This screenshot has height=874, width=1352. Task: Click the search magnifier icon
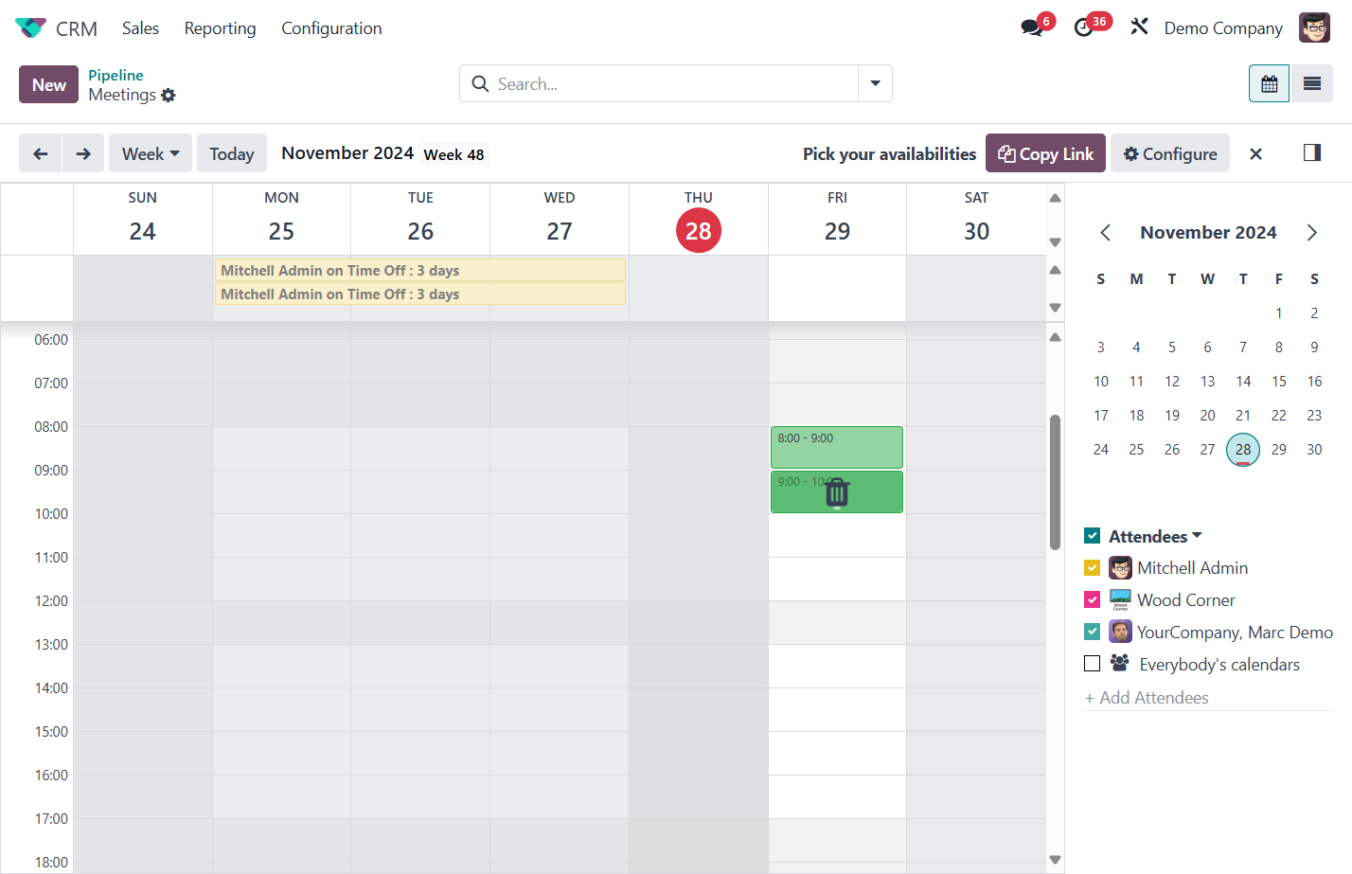click(x=480, y=83)
